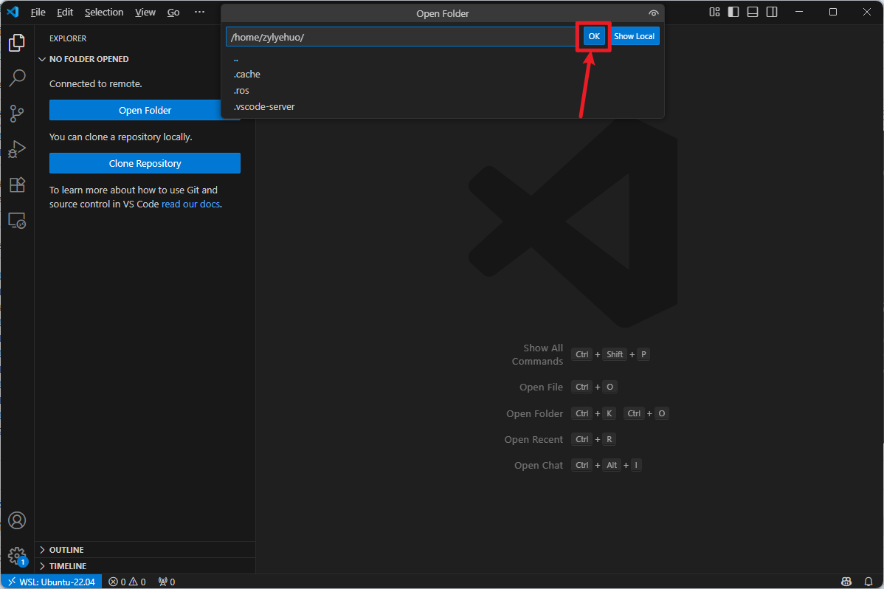Open the Selection menu

click(x=104, y=12)
